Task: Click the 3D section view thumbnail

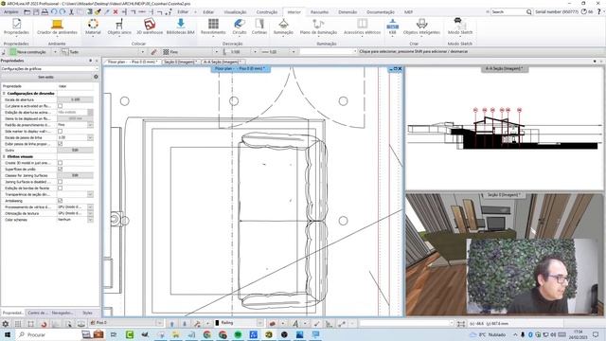Action: click(x=505, y=255)
